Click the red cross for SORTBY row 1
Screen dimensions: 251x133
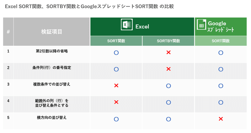(x=168, y=52)
